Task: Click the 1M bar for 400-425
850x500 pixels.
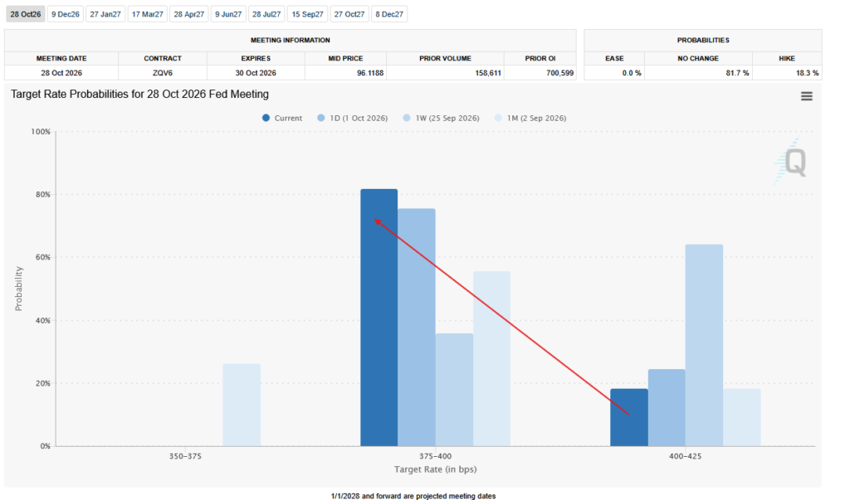Action: [742, 417]
